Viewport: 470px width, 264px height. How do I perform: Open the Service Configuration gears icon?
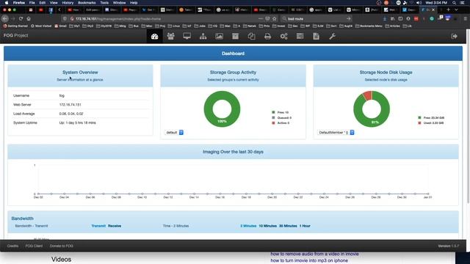click(284, 36)
